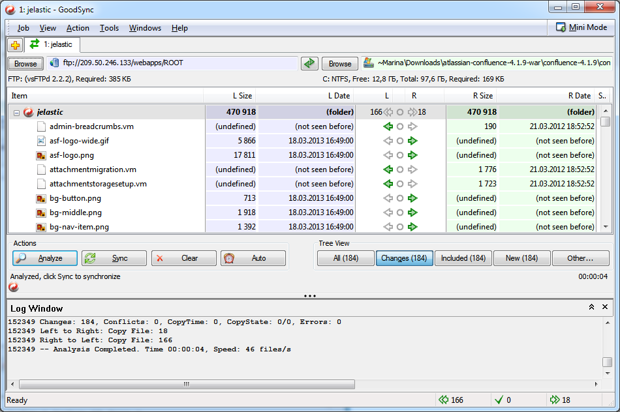Image resolution: width=620 pixels, height=412 pixels.
Task: Click the Analyze button
Action: click(44, 258)
